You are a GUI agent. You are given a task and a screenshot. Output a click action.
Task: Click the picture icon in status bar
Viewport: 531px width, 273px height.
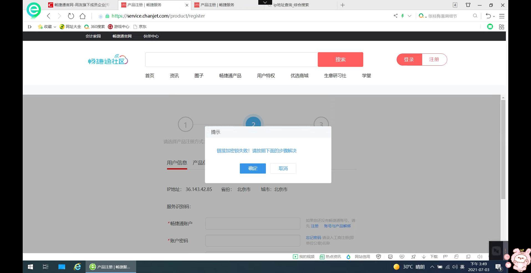[x=390, y=257]
